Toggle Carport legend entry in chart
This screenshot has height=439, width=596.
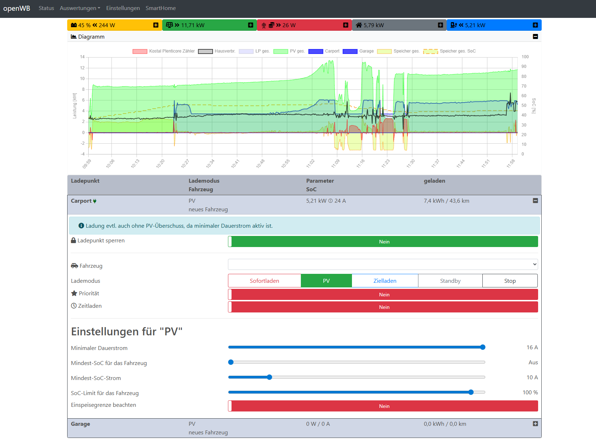coord(324,51)
